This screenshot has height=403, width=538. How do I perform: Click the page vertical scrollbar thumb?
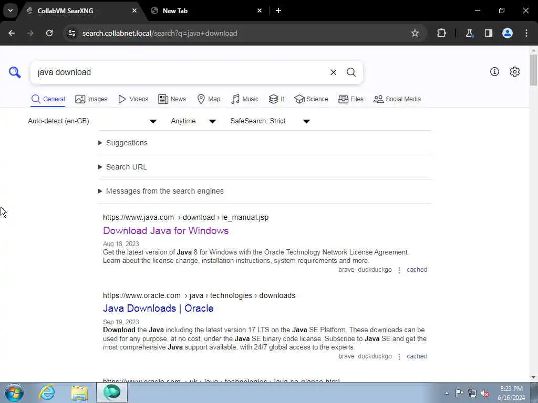pyautogui.click(x=533, y=70)
